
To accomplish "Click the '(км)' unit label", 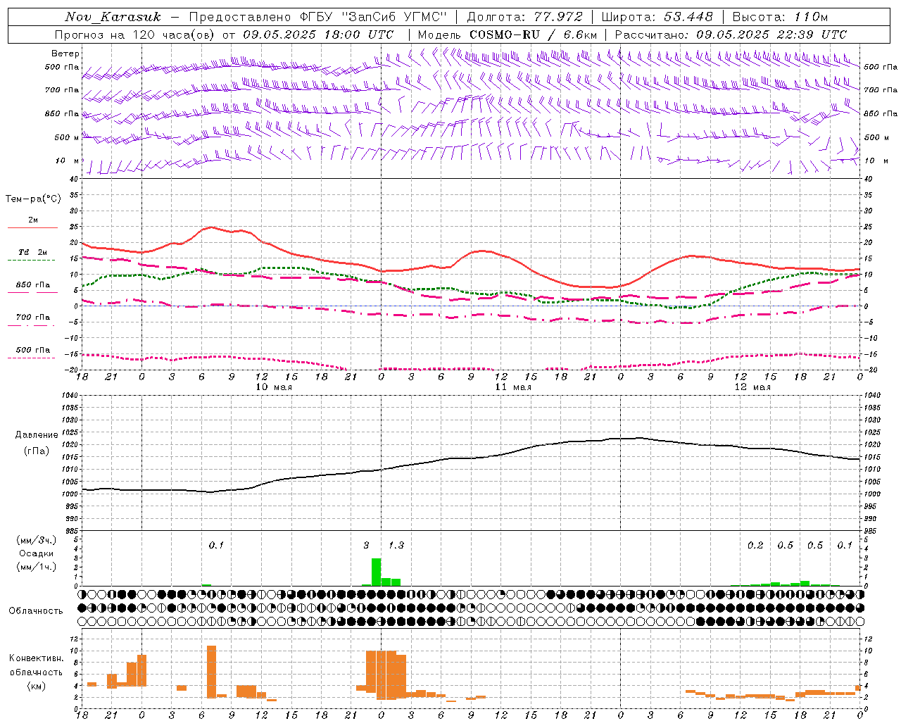I will click(37, 685).
